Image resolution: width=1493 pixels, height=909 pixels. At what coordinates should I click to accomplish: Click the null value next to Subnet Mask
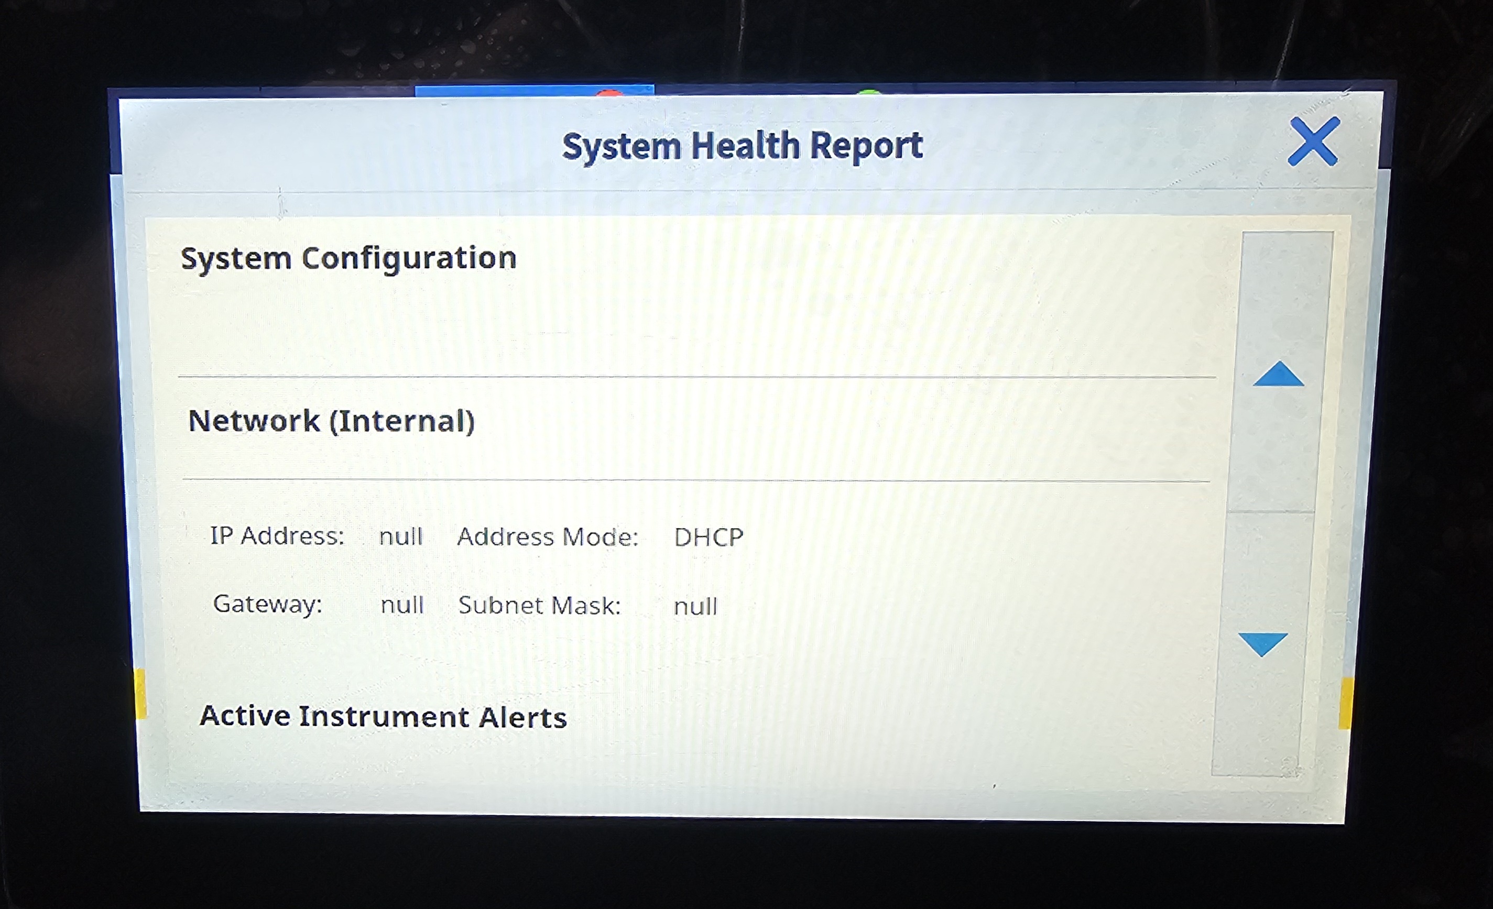(695, 606)
